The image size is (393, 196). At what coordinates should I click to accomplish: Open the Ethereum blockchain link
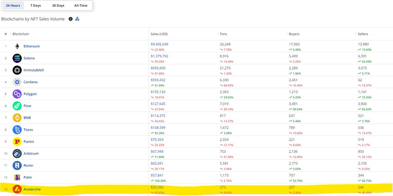pyautogui.click(x=32, y=46)
